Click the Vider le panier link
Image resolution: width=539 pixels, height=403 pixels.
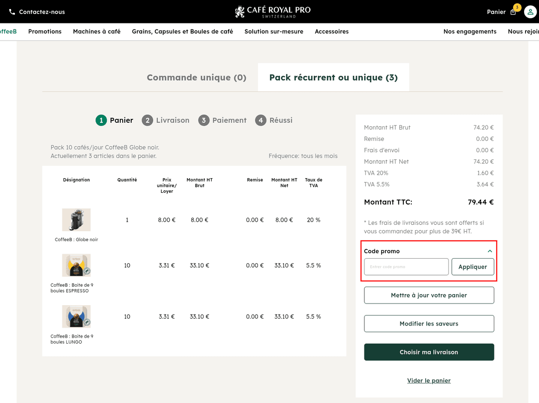(x=429, y=381)
